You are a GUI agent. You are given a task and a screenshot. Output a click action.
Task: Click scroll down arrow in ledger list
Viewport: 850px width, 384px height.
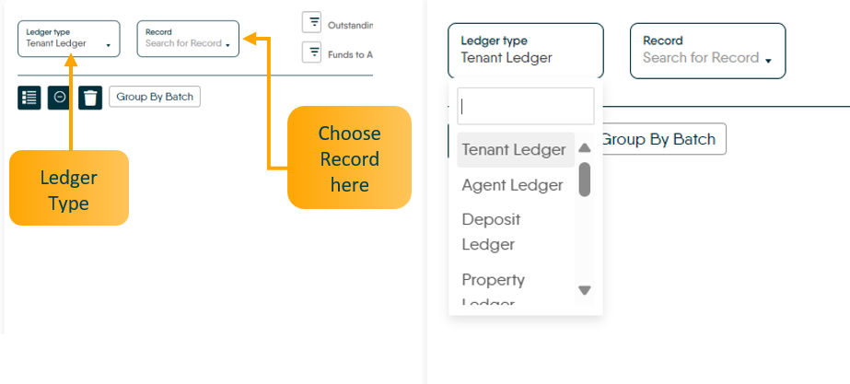point(584,290)
